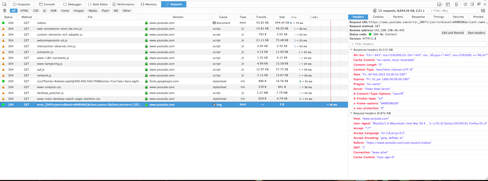Toggle split console icon
The width and height of the screenshot is (488, 181).
coord(448,4)
